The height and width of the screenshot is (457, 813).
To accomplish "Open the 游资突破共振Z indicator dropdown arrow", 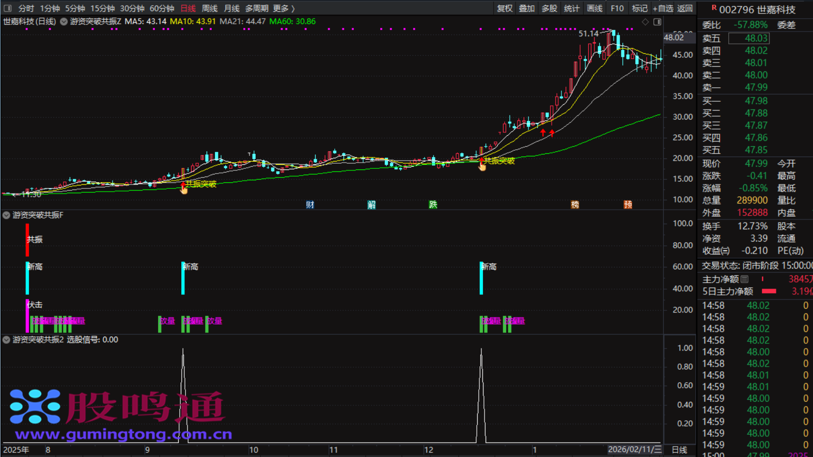I will coord(64,22).
